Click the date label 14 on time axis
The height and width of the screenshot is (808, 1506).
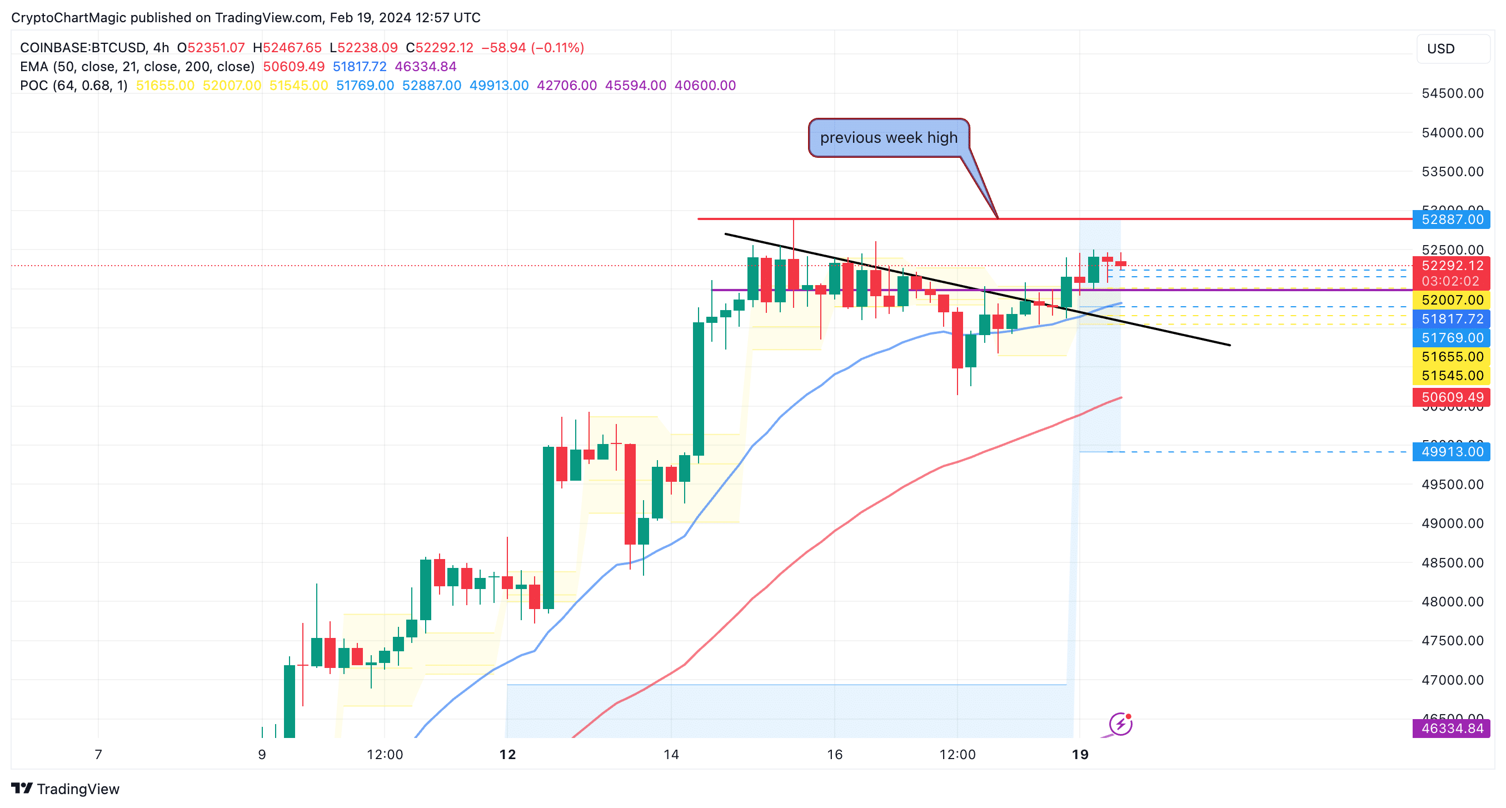coord(671,754)
